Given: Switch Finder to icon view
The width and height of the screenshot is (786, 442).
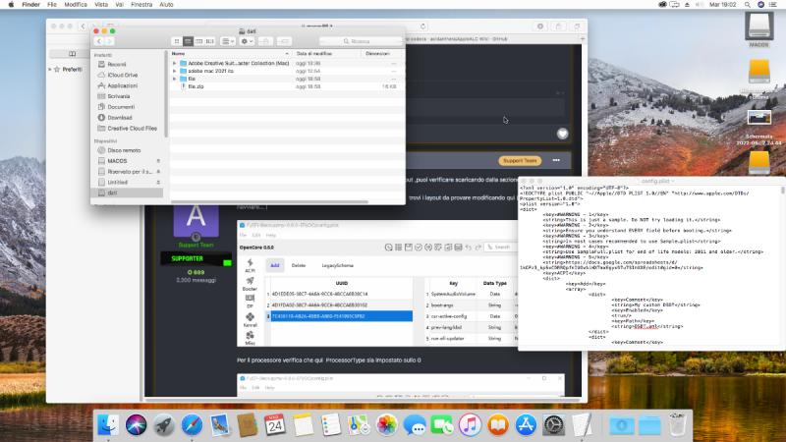Looking at the screenshot, I should [177, 41].
